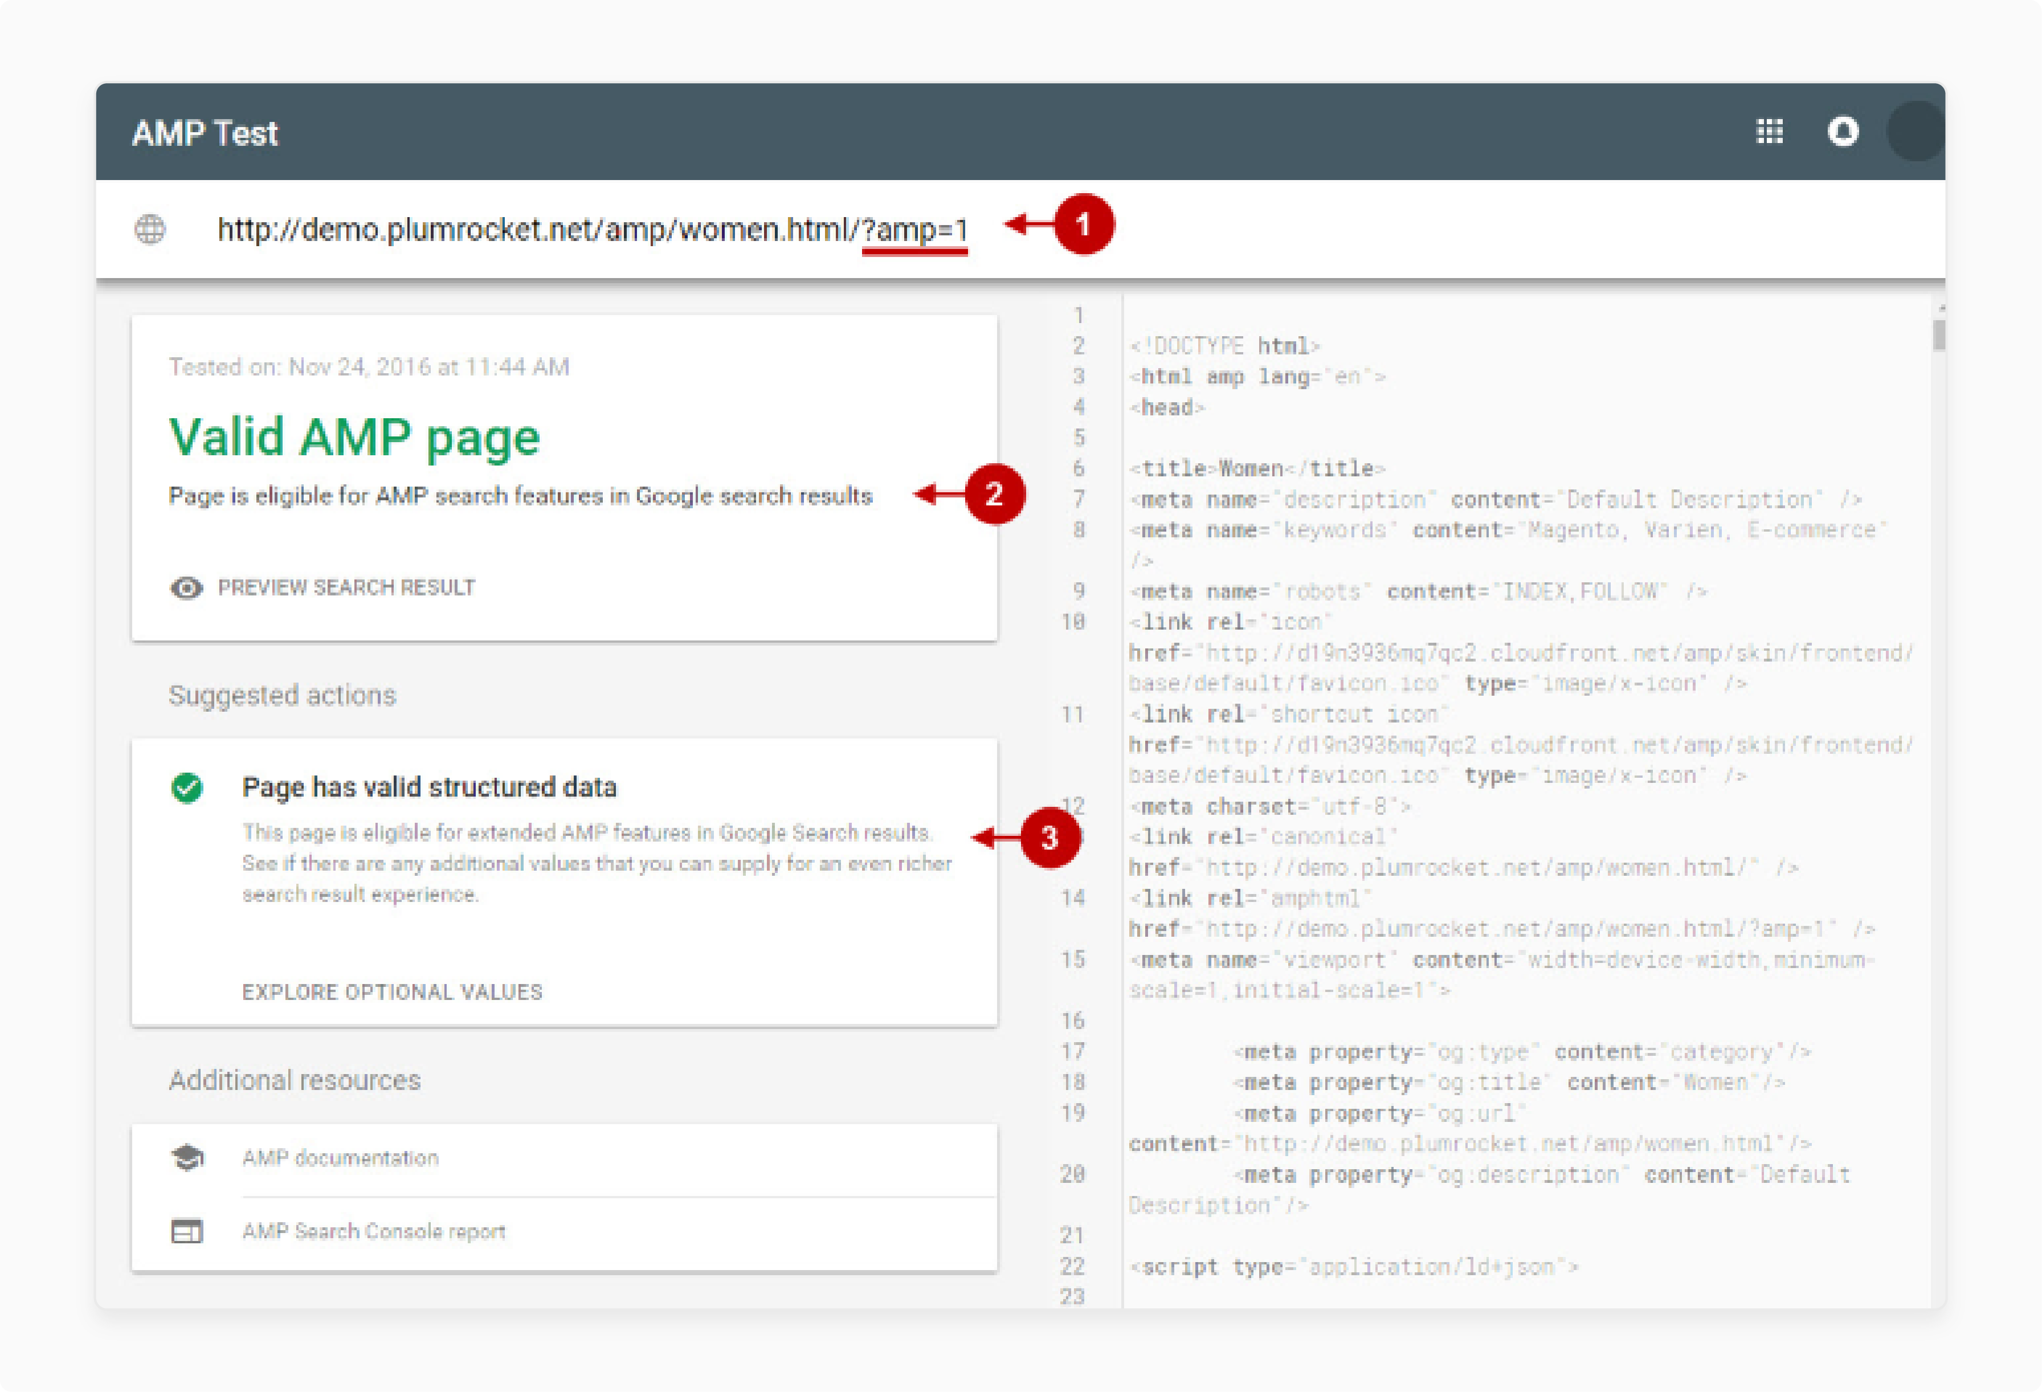Click the Valid AMP page heading
2042x1392 pixels.
pyautogui.click(x=354, y=437)
